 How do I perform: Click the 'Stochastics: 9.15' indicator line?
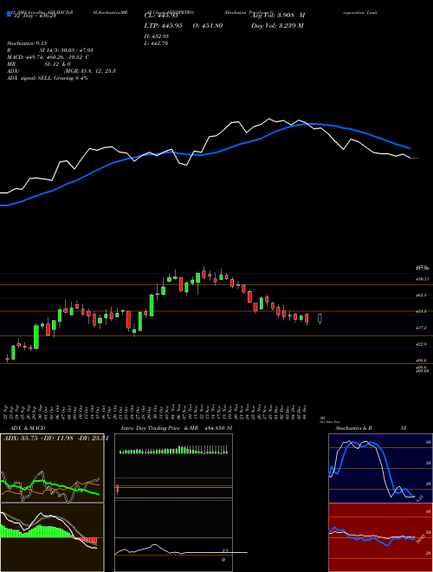pyautogui.click(x=27, y=43)
